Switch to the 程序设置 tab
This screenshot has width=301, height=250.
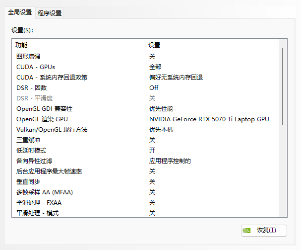click(50, 13)
